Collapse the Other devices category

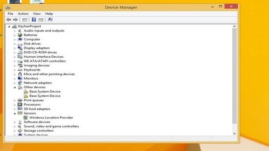[15, 88]
